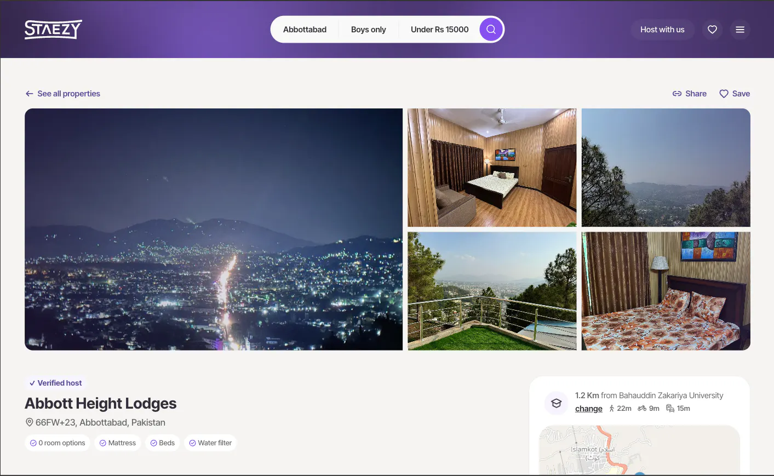Click the map preview of Islamkot

[639, 450]
